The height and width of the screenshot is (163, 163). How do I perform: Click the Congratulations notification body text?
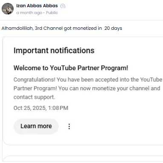(88, 89)
